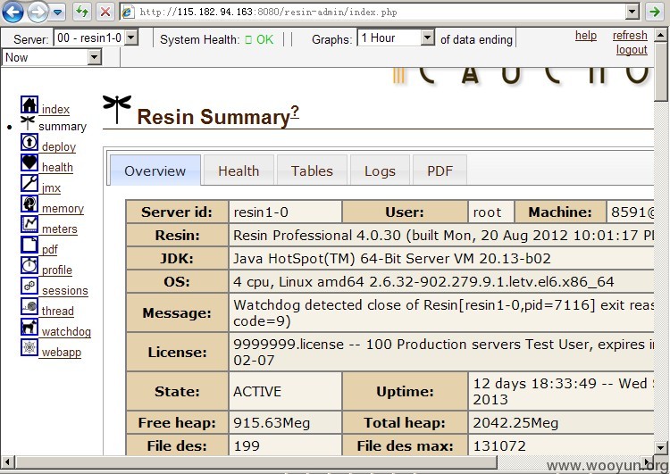Image resolution: width=670 pixels, height=474 pixels.
Task: Click the red X stop loading icon
Action: [105, 12]
